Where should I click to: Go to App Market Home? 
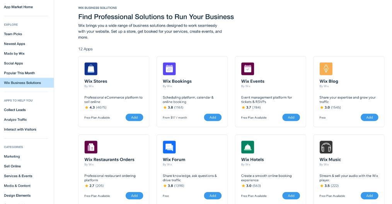click(18, 7)
